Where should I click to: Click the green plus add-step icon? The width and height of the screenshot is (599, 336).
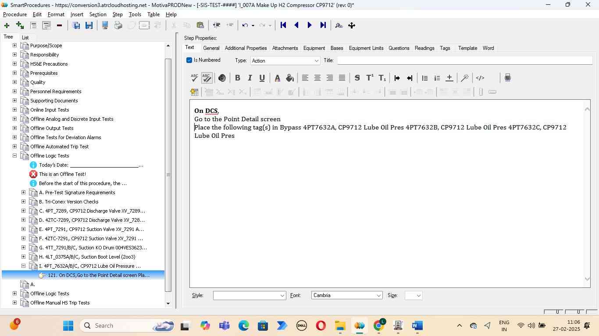(x=7, y=25)
